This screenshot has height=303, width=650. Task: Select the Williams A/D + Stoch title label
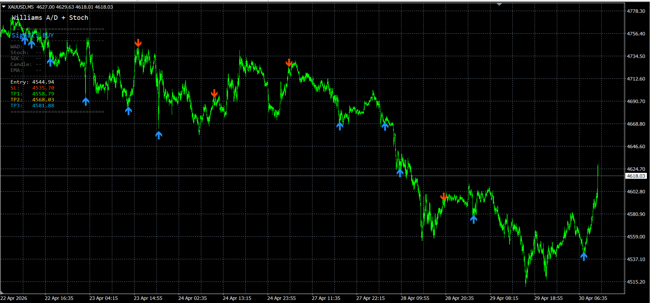[50, 18]
